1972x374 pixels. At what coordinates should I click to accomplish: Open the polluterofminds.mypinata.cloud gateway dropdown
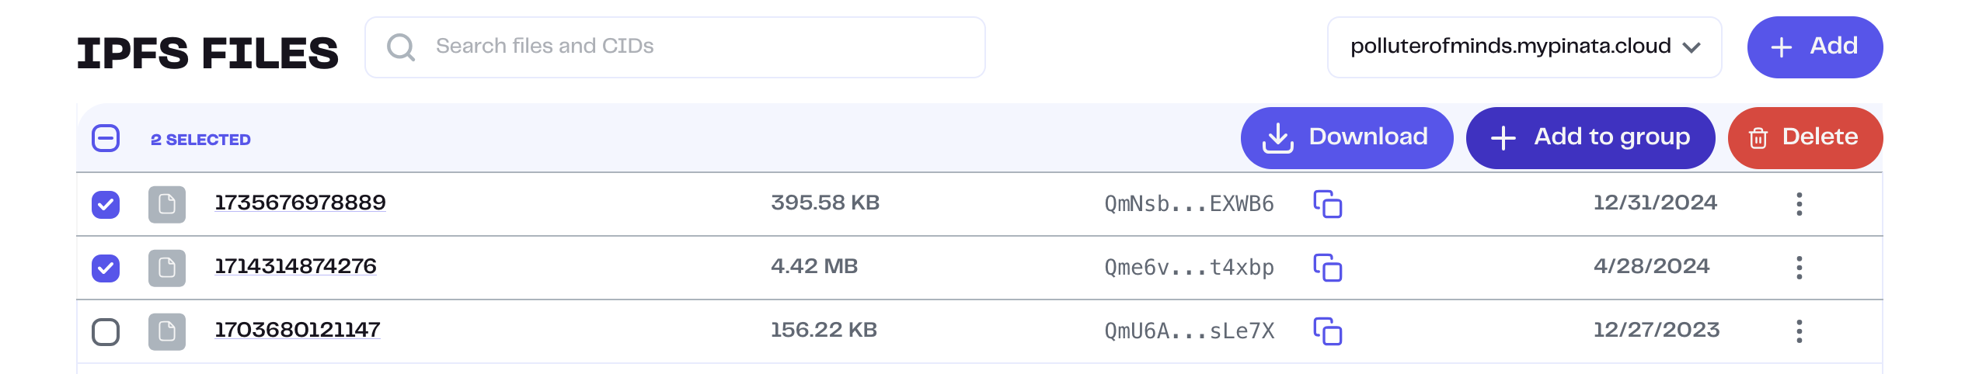click(1524, 47)
